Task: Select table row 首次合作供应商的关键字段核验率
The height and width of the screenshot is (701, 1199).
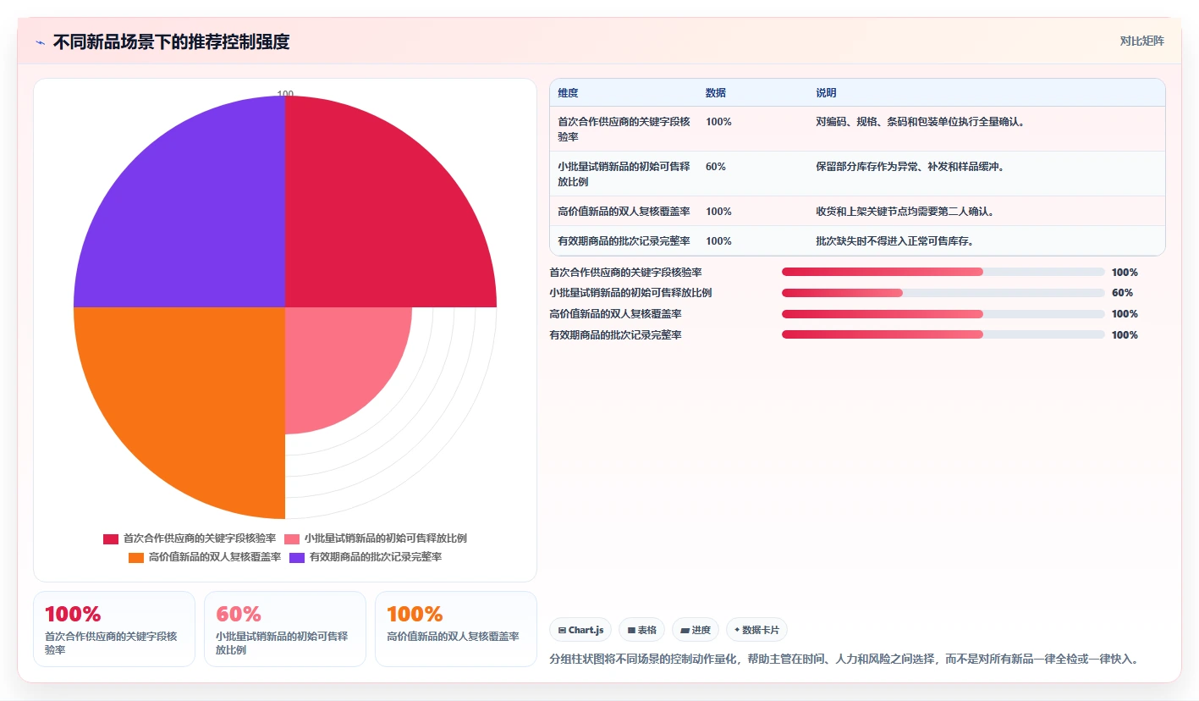Action: [x=857, y=129]
